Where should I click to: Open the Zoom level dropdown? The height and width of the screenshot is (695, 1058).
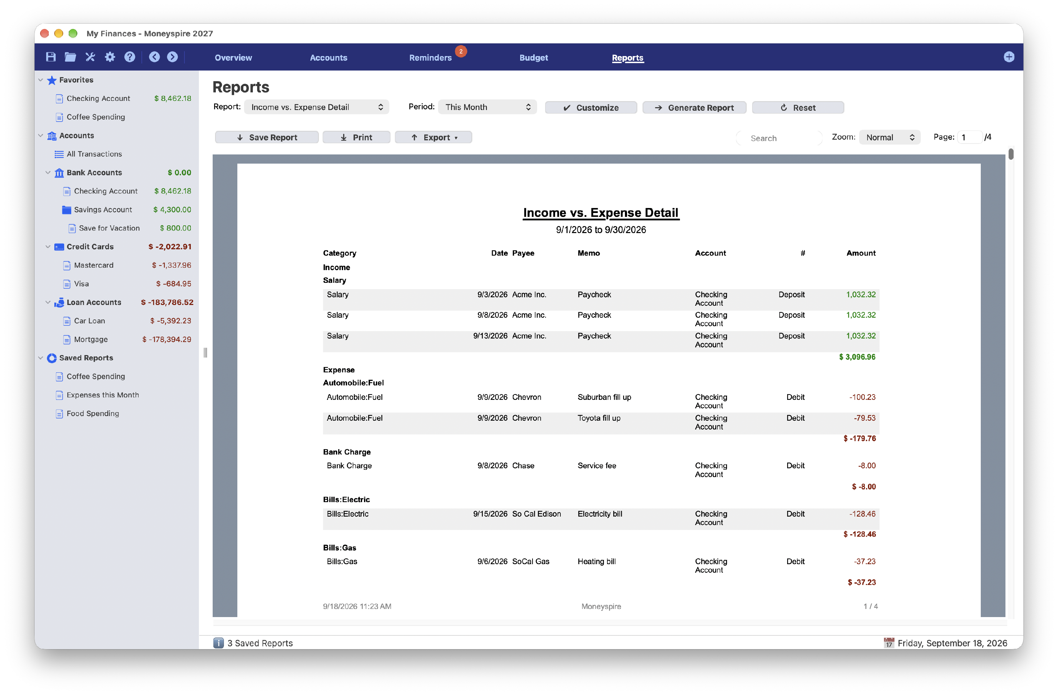889,137
